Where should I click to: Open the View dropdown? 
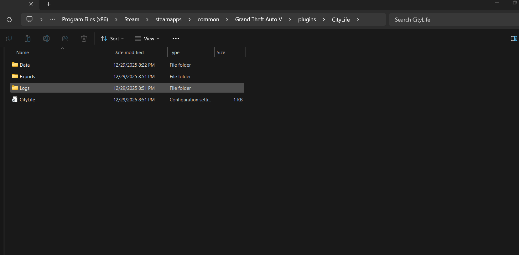[x=147, y=38]
